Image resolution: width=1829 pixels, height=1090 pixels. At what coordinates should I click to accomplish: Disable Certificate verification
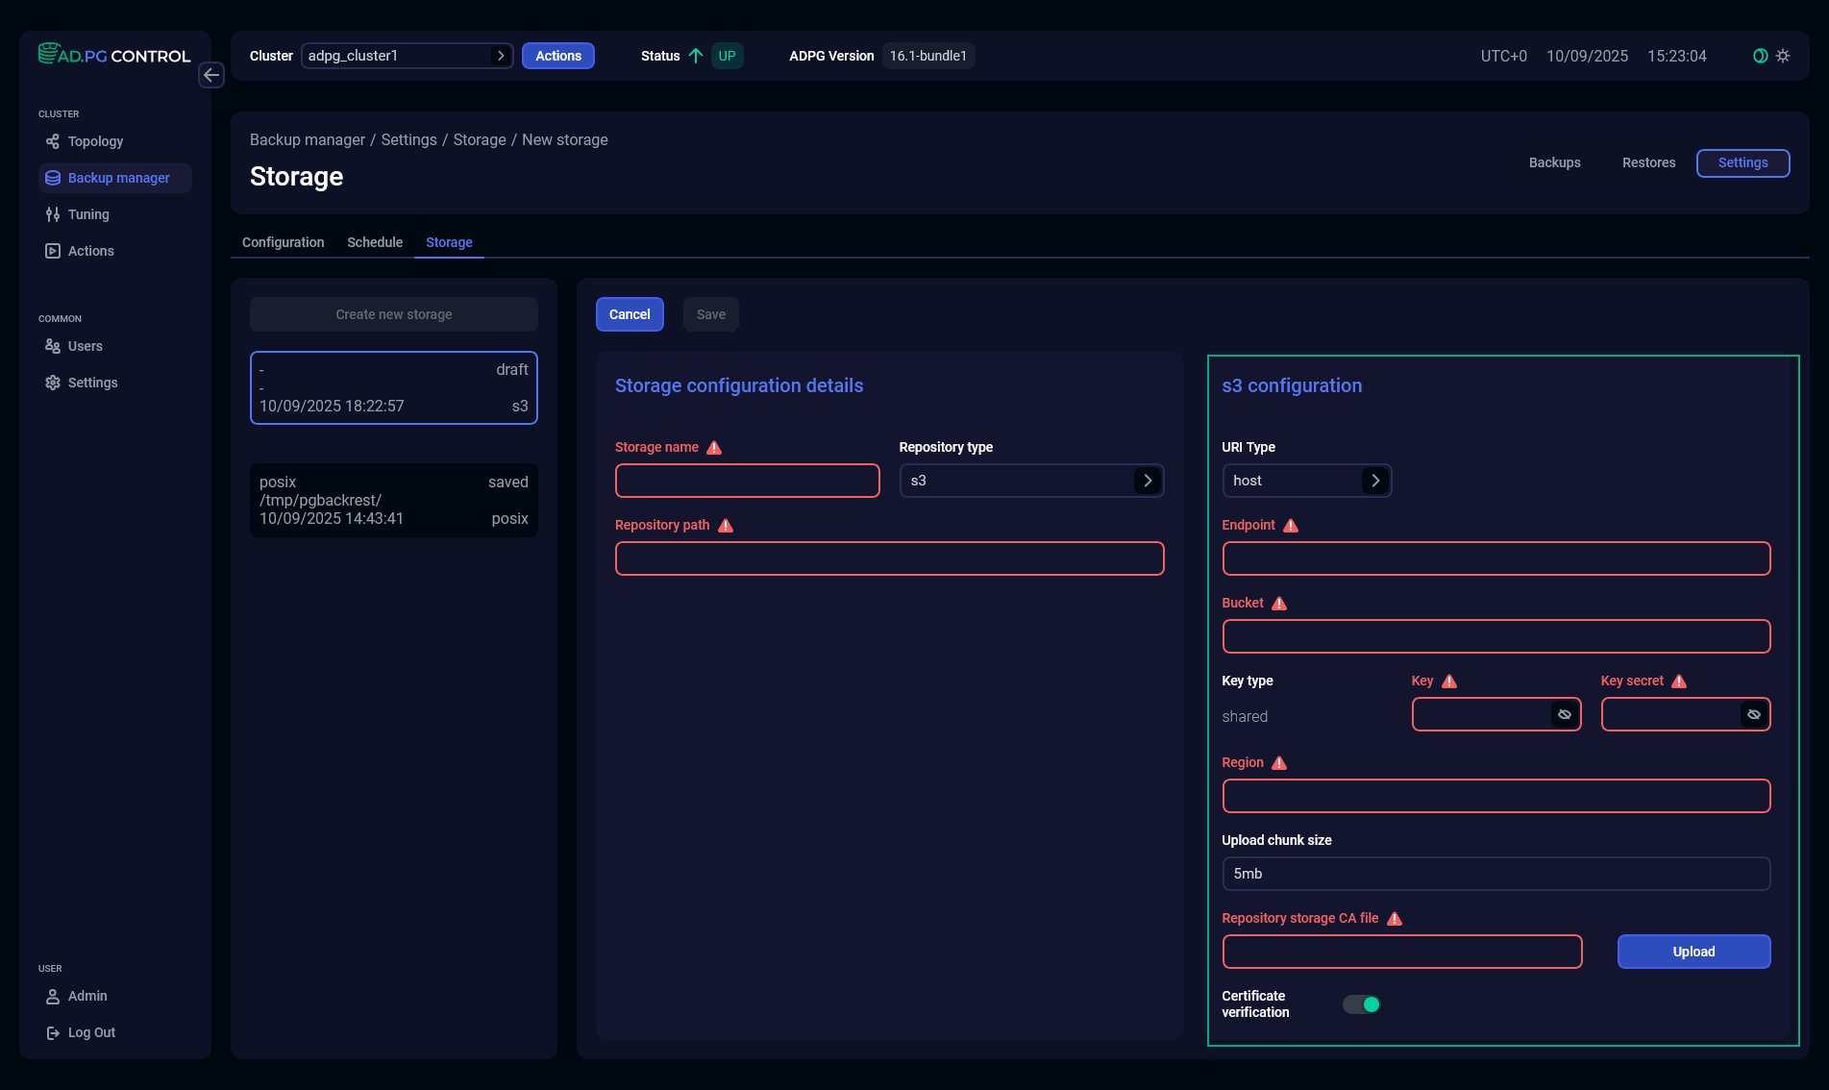pyautogui.click(x=1362, y=1003)
